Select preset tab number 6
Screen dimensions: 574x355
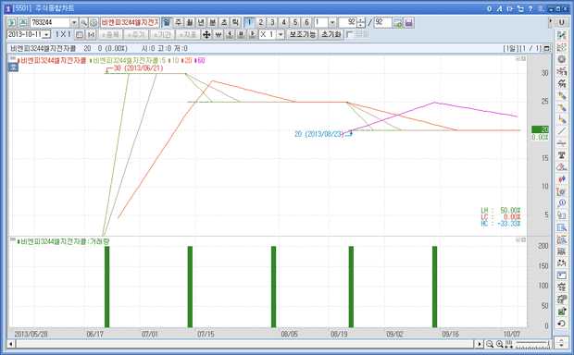306,23
